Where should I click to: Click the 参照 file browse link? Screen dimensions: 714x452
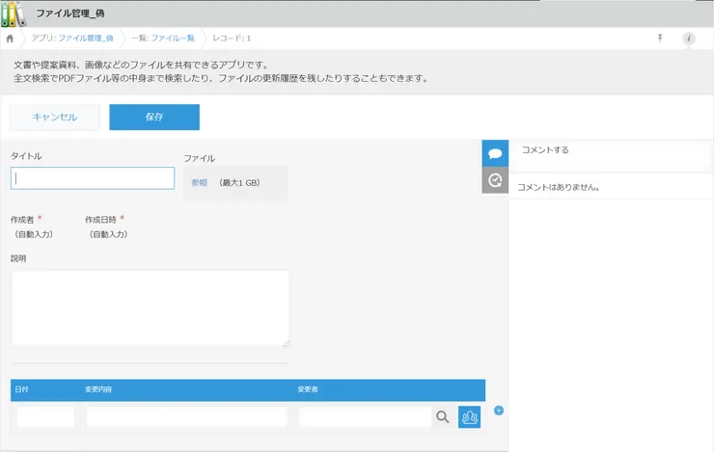(199, 182)
